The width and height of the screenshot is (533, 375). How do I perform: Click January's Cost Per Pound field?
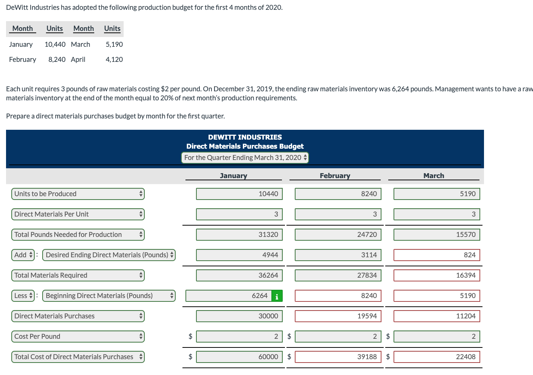pos(239,337)
